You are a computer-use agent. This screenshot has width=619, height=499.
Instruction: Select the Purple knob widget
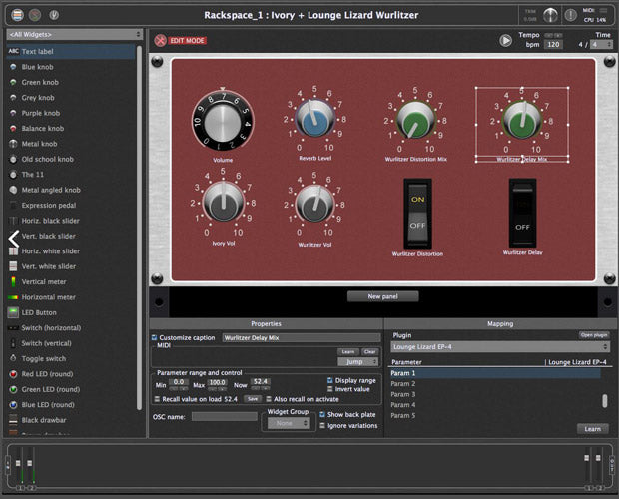[71, 113]
